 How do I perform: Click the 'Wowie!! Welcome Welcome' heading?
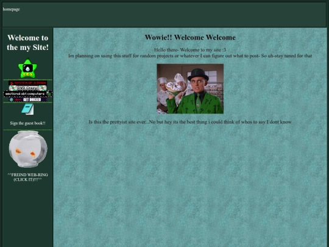point(190,37)
